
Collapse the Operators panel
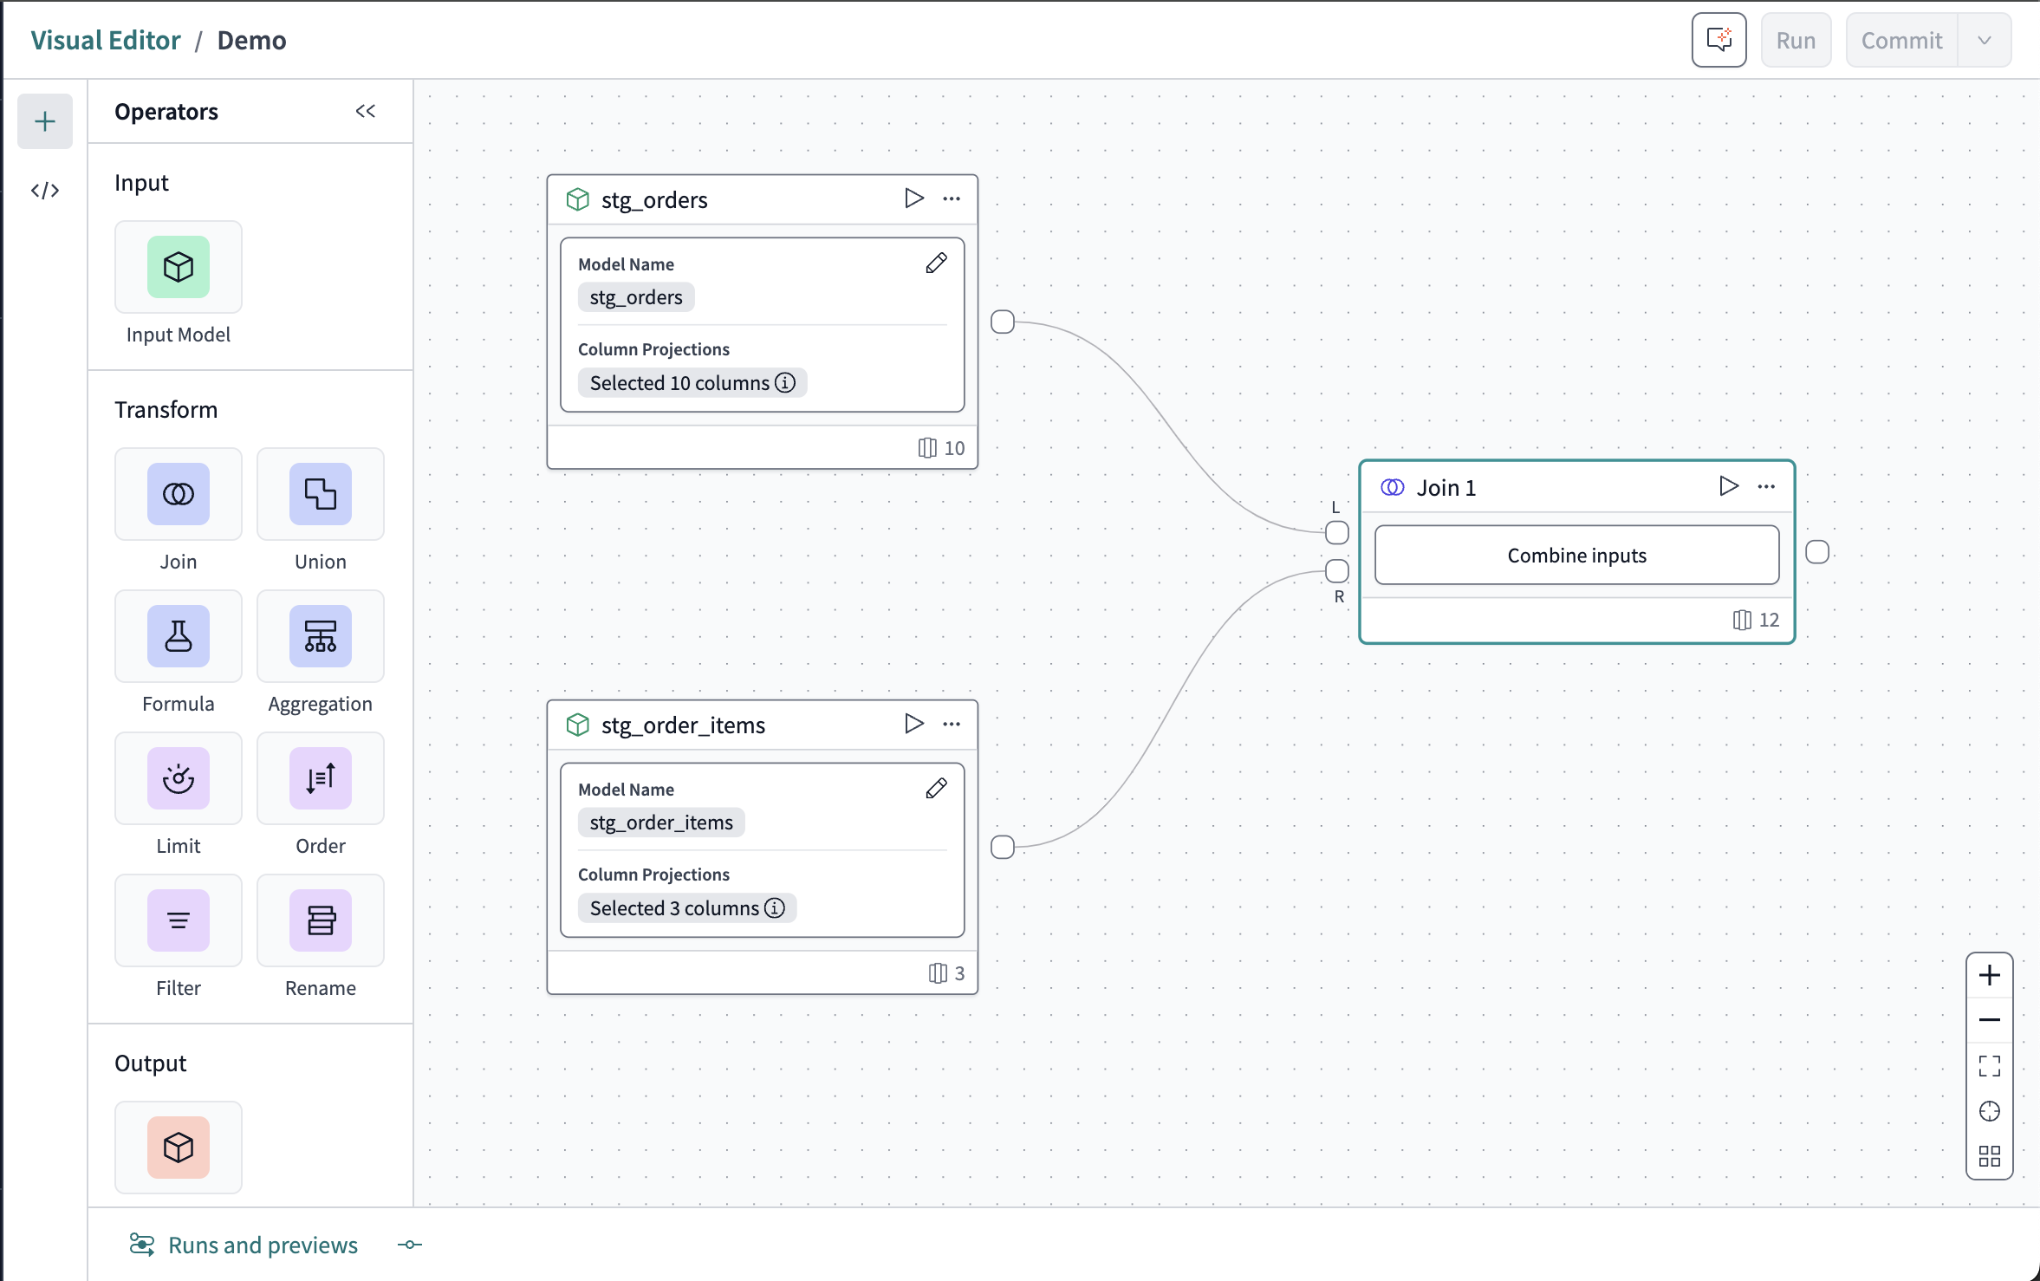(x=365, y=111)
